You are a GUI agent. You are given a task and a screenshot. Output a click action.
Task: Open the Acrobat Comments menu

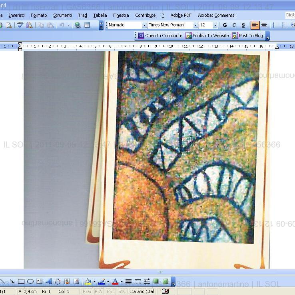pos(216,15)
